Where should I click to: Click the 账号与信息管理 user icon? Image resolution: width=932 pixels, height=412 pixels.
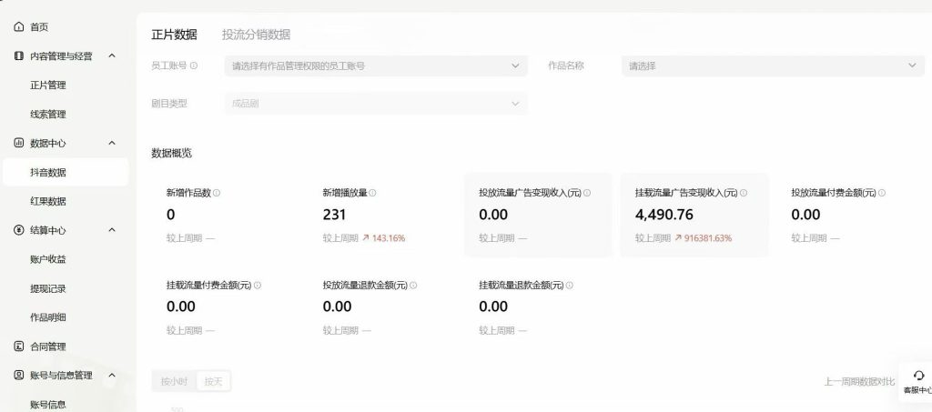[x=19, y=376]
